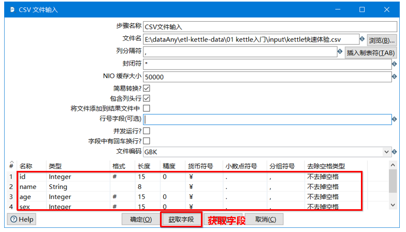Click the variable icon beside the delimiter field
Image resolution: width=406 pixels, height=232 pixels.
tap(340, 51)
